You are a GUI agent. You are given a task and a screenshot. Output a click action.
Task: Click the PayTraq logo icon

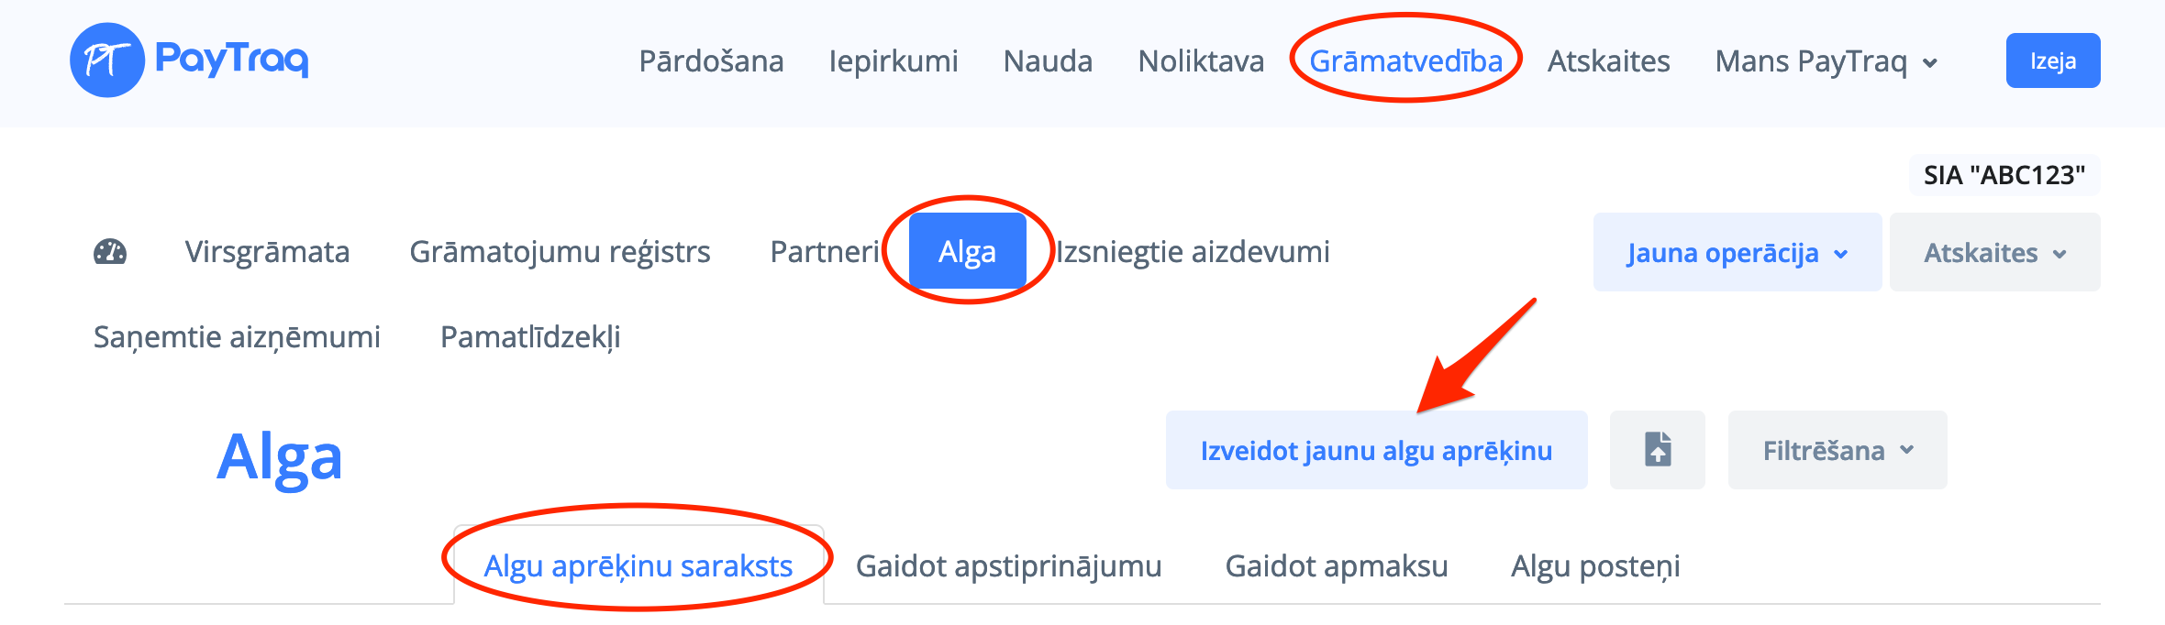107,60
